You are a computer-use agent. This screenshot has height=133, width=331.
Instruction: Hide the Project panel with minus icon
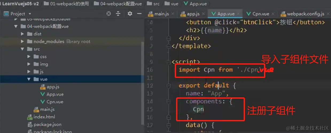click(139, 14)
